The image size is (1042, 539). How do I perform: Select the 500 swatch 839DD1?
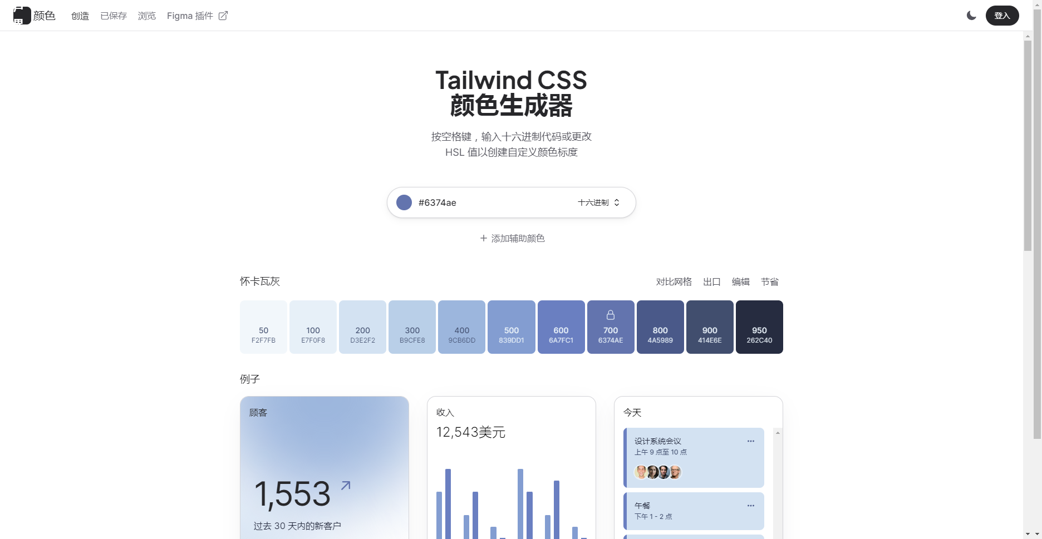(x=512, y=327)
